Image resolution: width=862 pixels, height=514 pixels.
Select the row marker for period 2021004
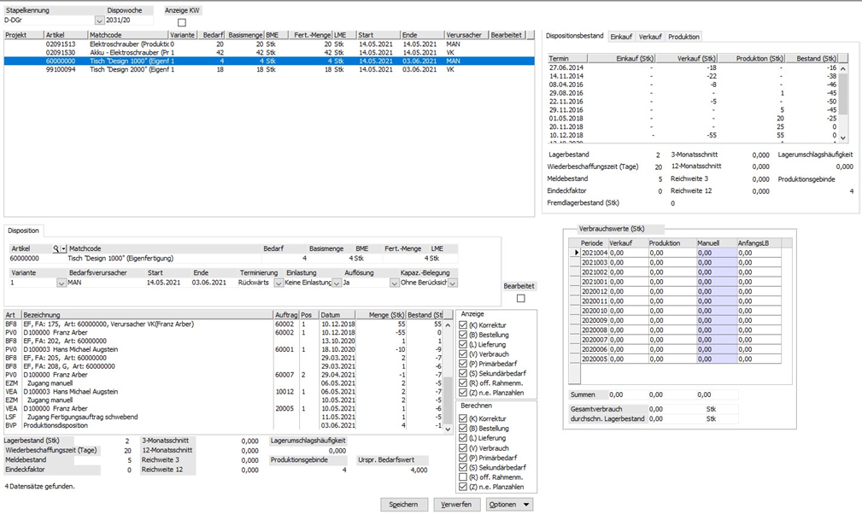575,253
